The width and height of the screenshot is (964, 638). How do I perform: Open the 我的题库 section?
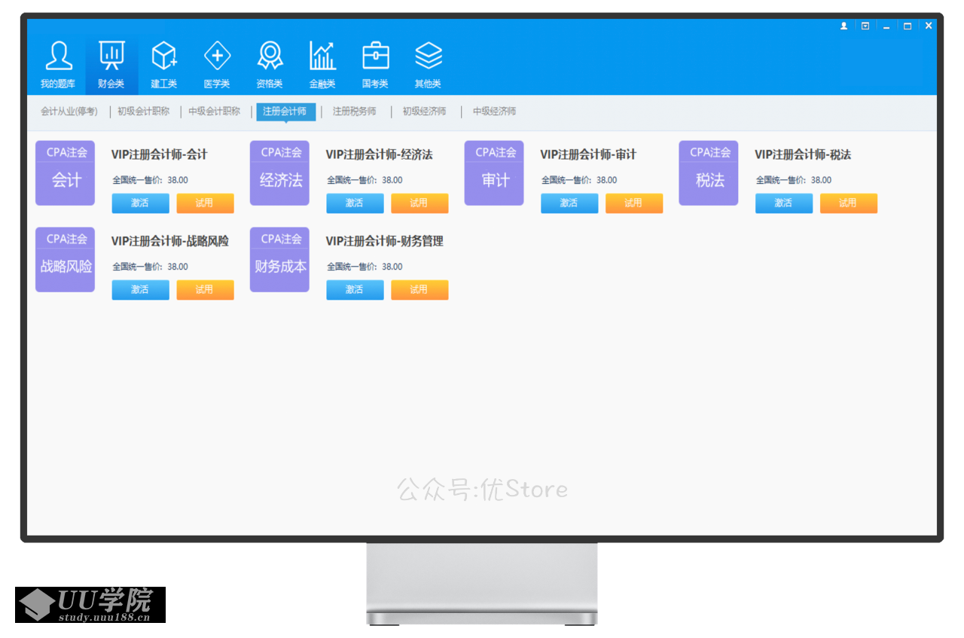58,65
